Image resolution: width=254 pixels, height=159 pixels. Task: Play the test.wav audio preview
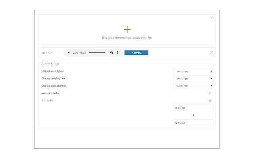(x=68, y=52)
